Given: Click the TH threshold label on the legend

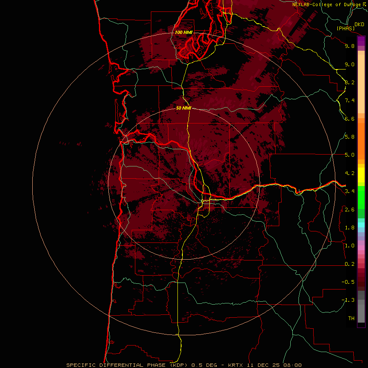Looking at the screenshot, I should [351, 319].
